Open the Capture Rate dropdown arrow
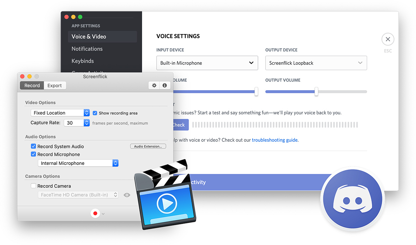 (x=87, y=123)
